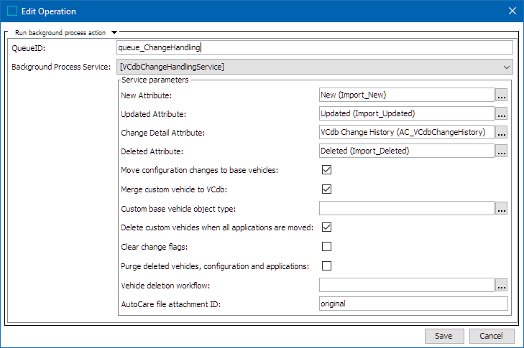This screenshot has height=348, width=524.
Task: Click the Custom base vehicle object type field
Action: click(x=406, y=209)
